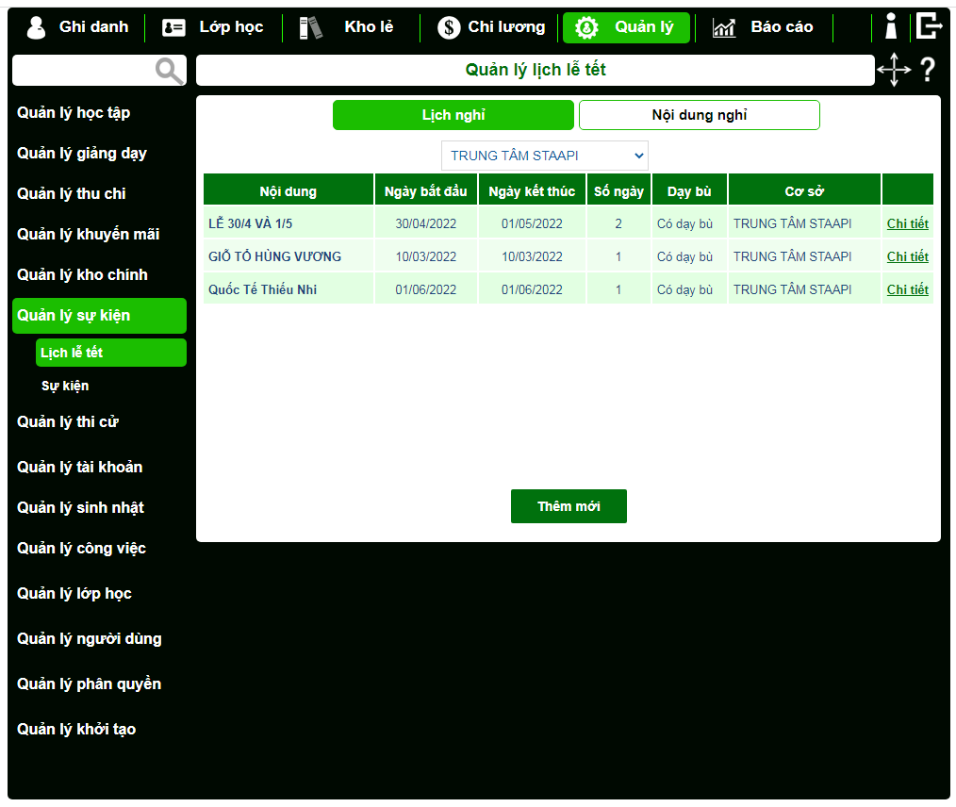The width and height of the screenshot is (956, 807).
Task: Select the Lịch nghỉ tab
Action: pos(453,115)
